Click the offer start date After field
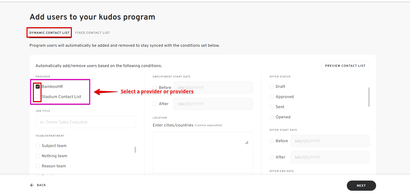Viewport: 410px width, 193px height. point(330,157)
